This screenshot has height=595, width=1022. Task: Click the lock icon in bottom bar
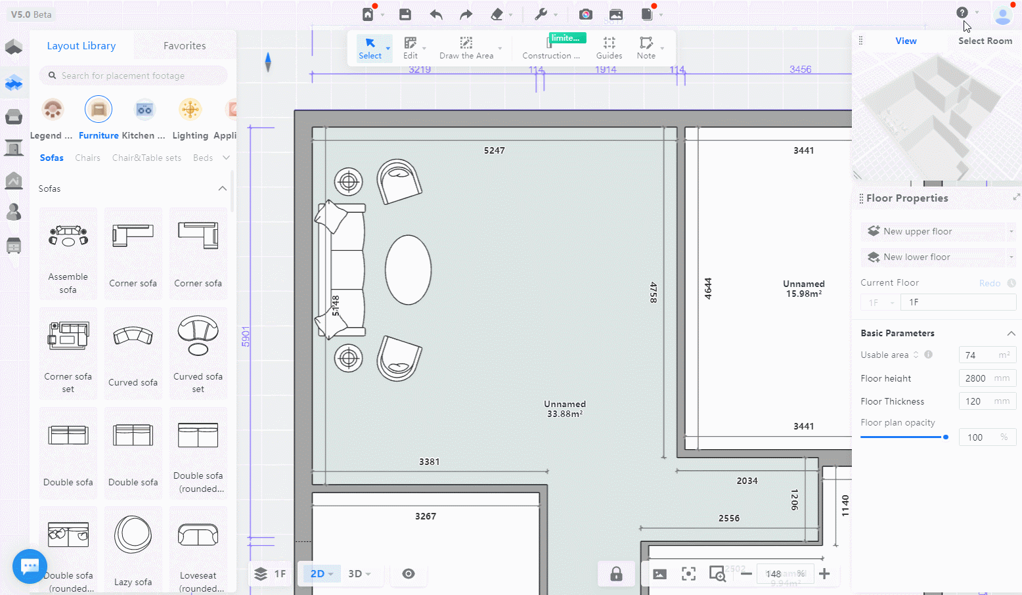point(616,574)
